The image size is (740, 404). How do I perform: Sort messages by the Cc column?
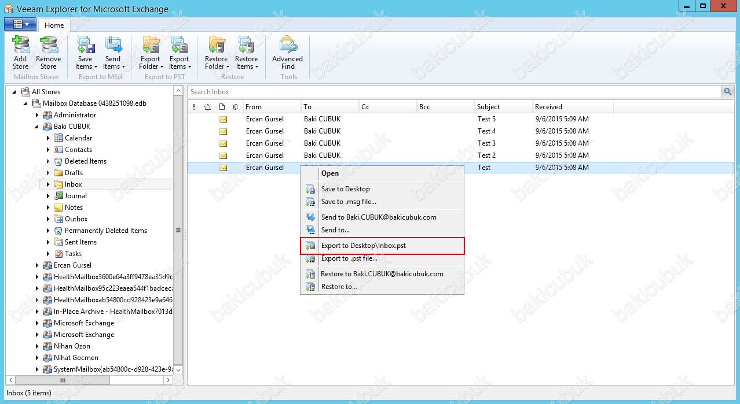[x=388, y=107]
